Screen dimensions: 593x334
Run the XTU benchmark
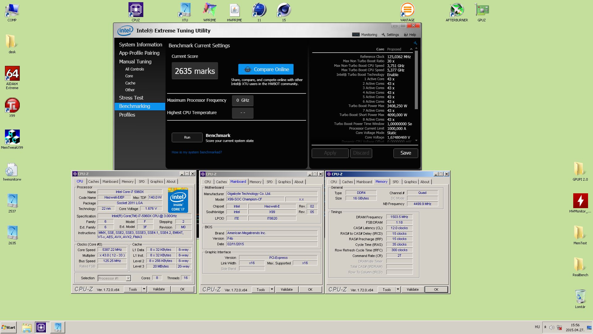point(187,137)
